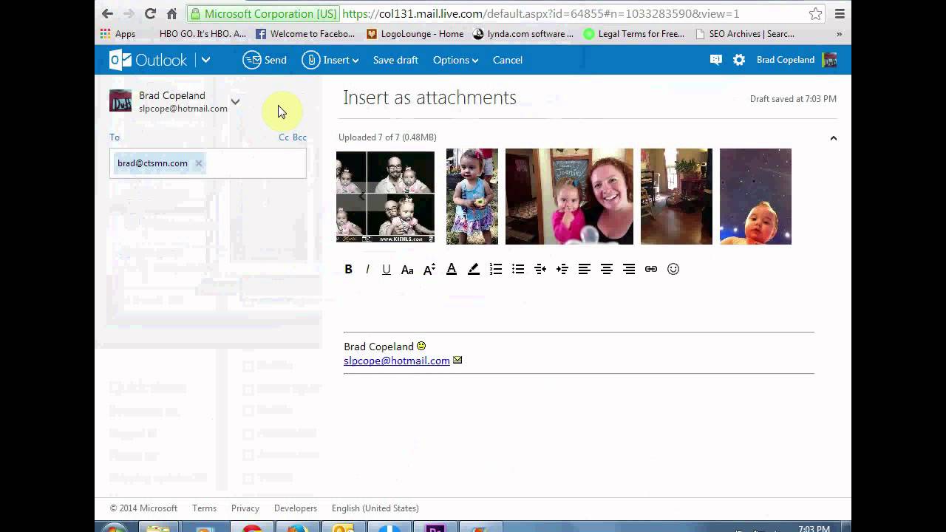Show the Cc field
The height and width of the screenshot is (532, 946).
[284, 137]
